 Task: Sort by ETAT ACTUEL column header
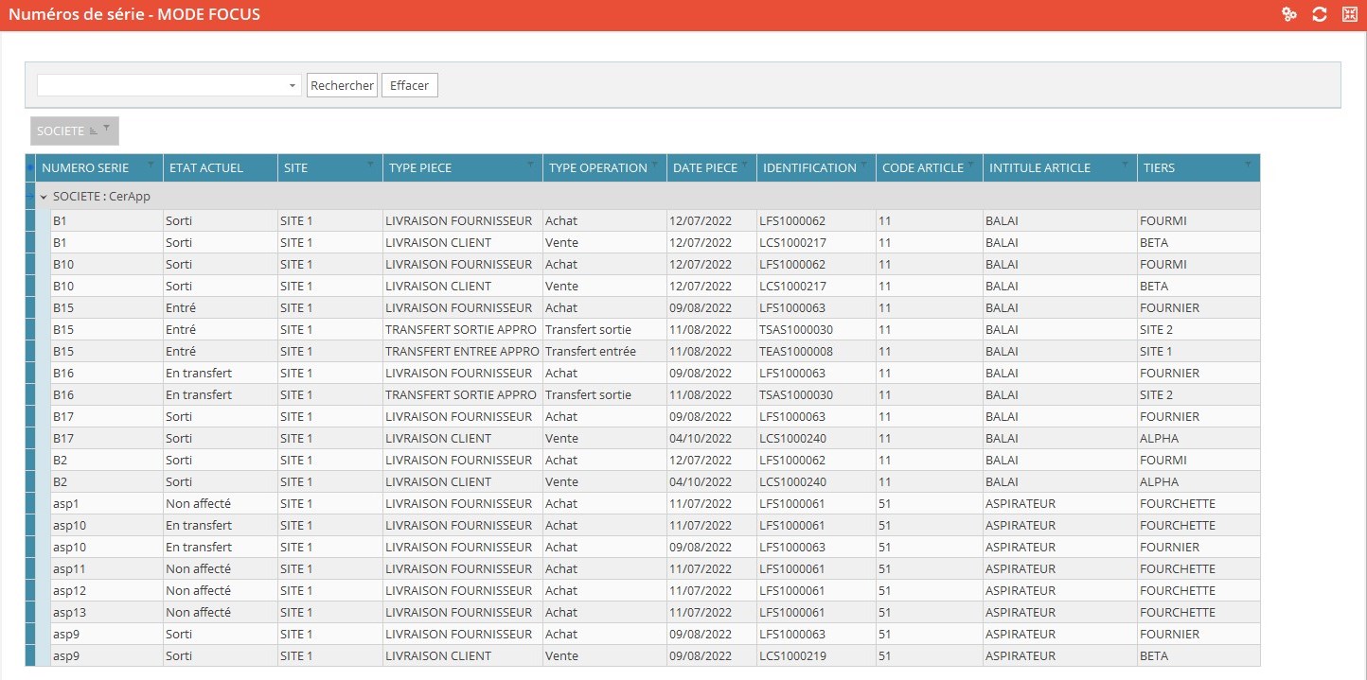tap(206, 168)
